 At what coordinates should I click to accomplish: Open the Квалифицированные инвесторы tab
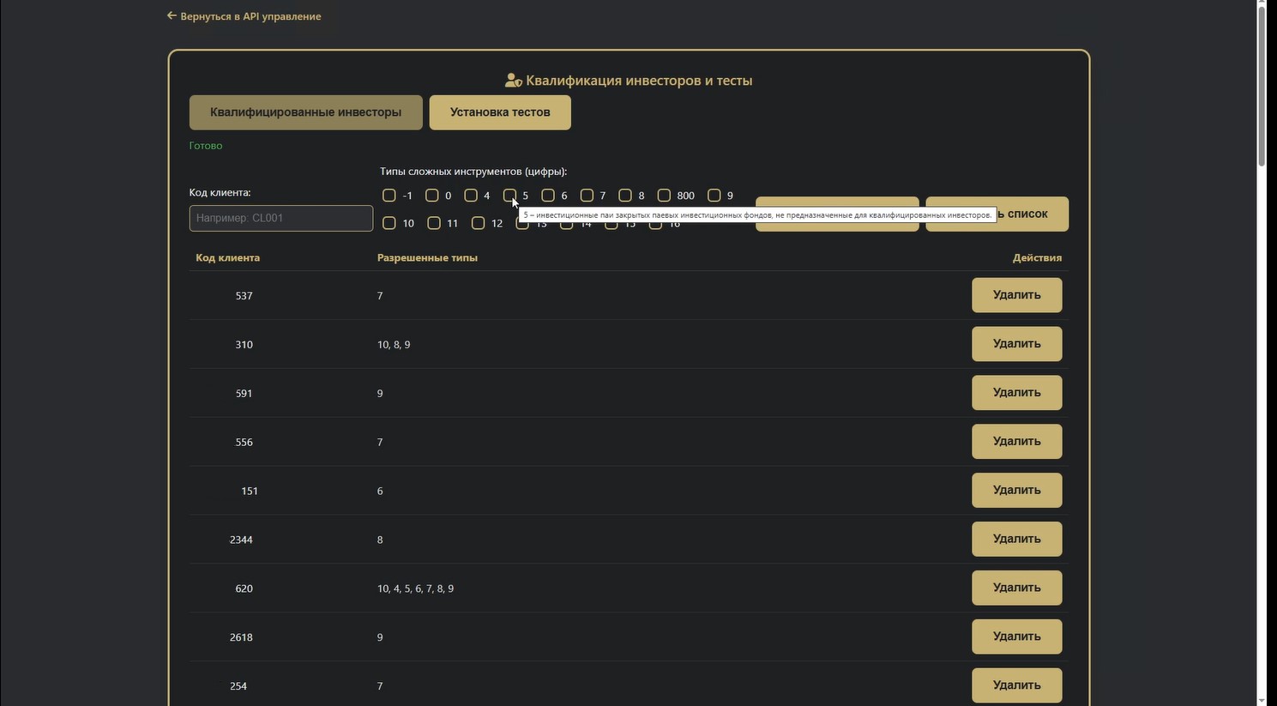305,112
